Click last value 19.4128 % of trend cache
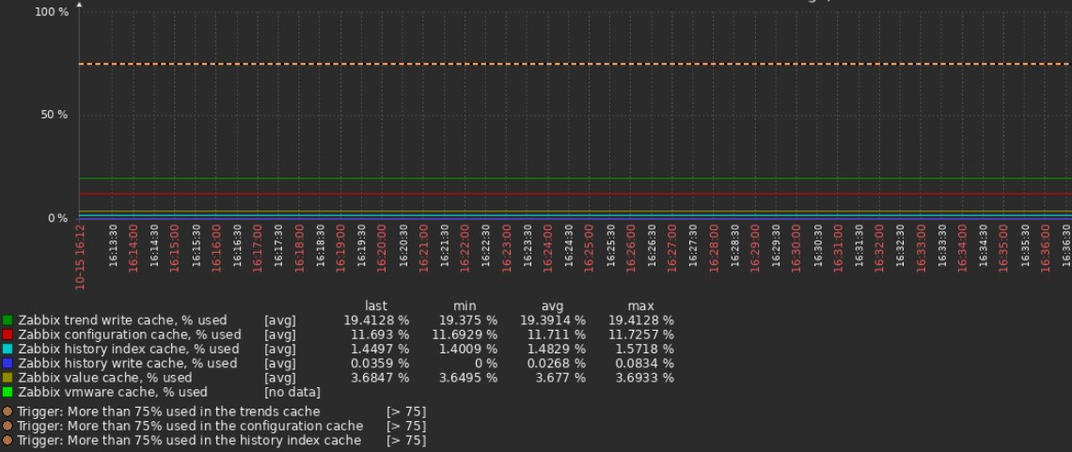The width and height of the screenshot is (1072, 452). 376,320
